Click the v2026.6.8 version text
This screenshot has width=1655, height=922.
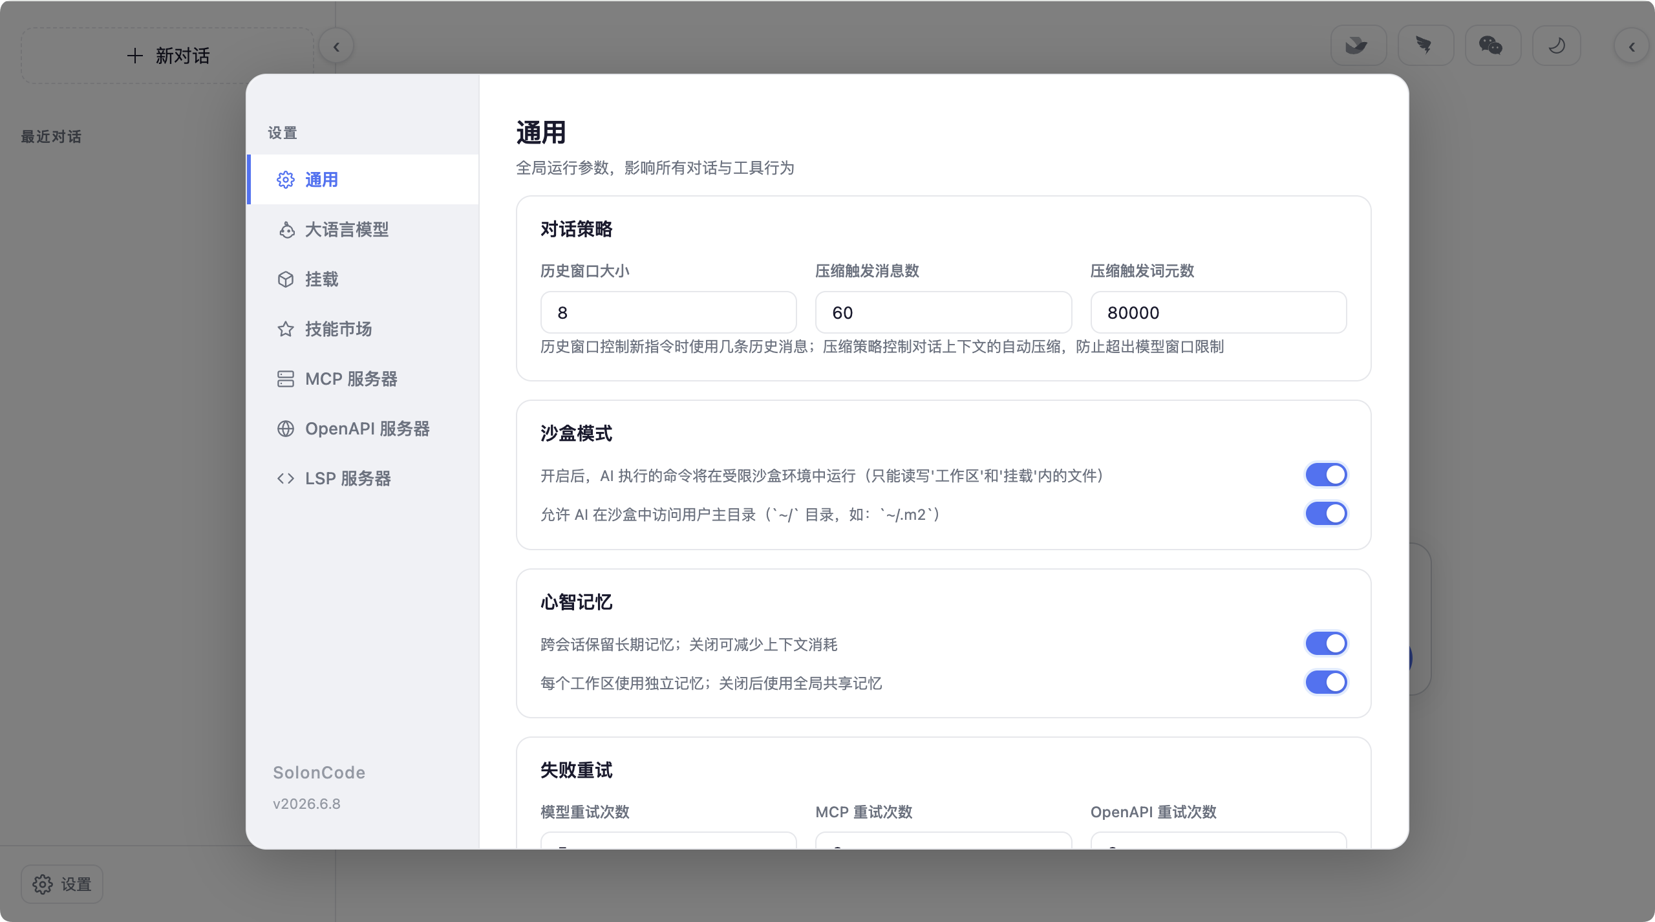306,804
